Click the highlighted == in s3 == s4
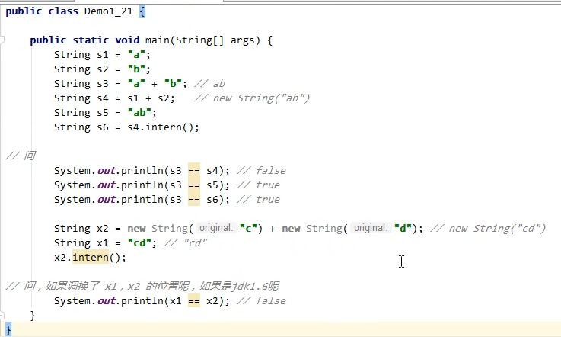The height and width of the screenshot is (337, 561). point(193,171)
